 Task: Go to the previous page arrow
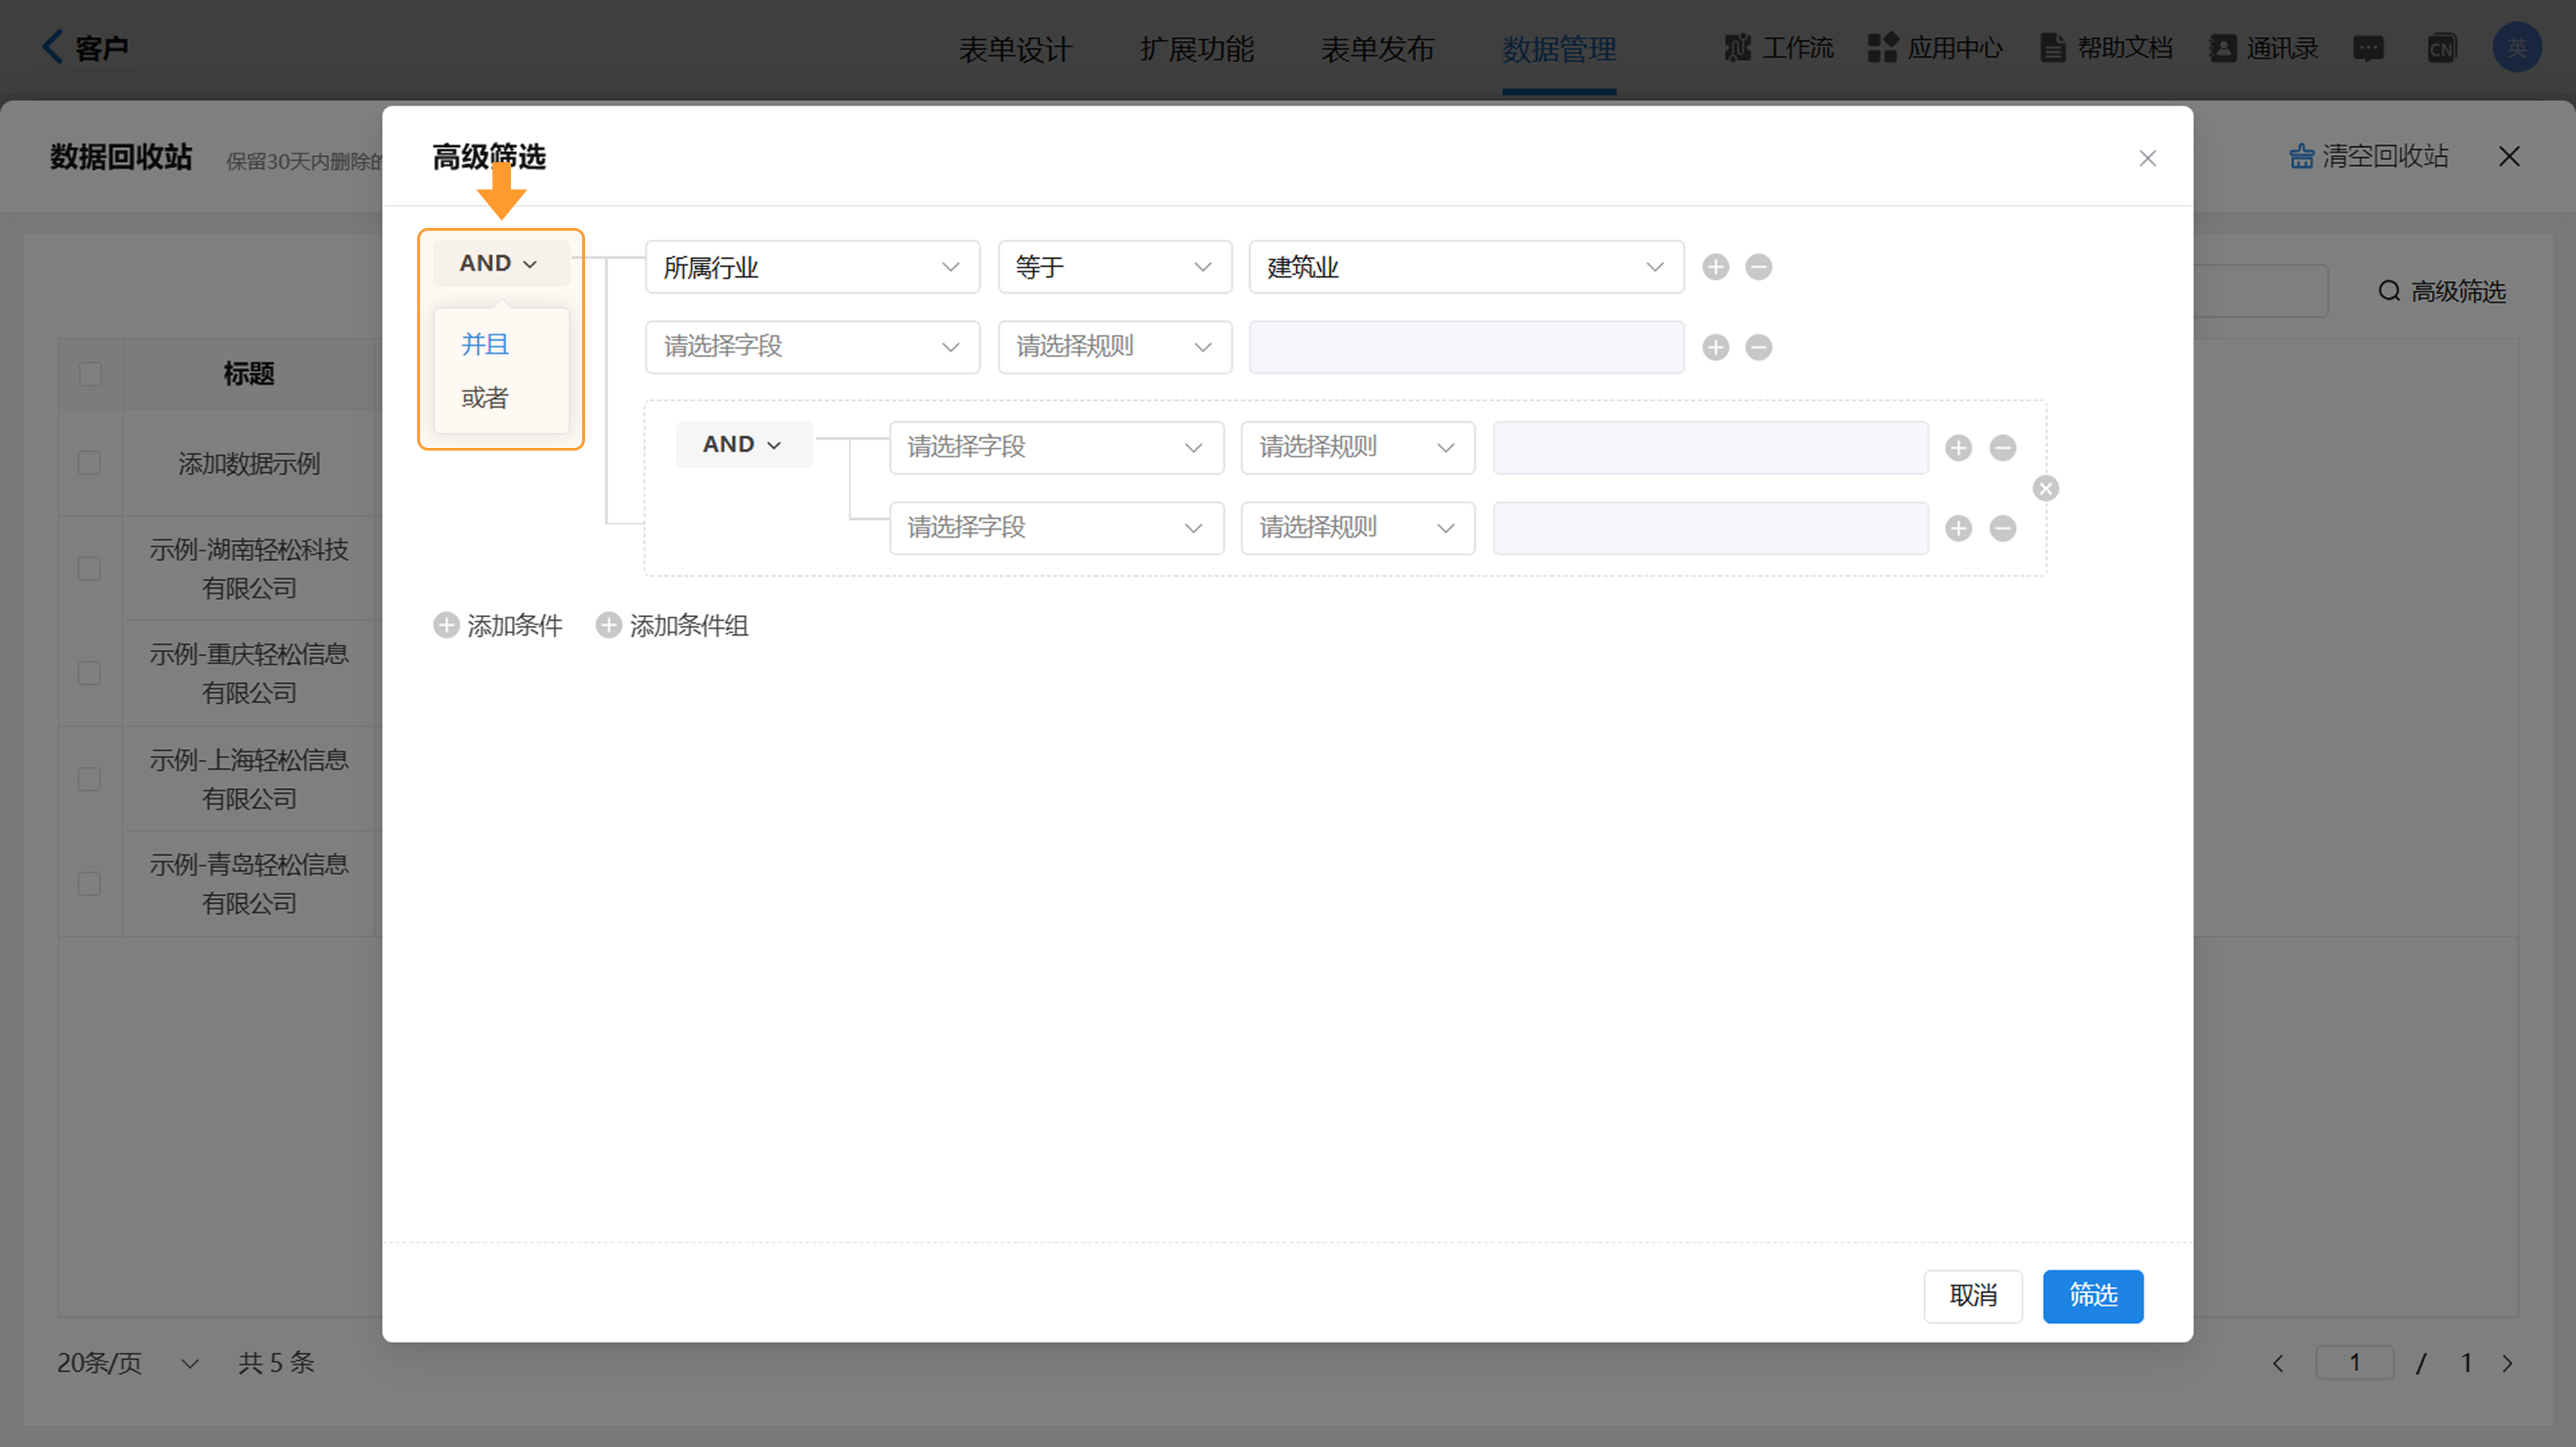click(x=2278, y=1363)
